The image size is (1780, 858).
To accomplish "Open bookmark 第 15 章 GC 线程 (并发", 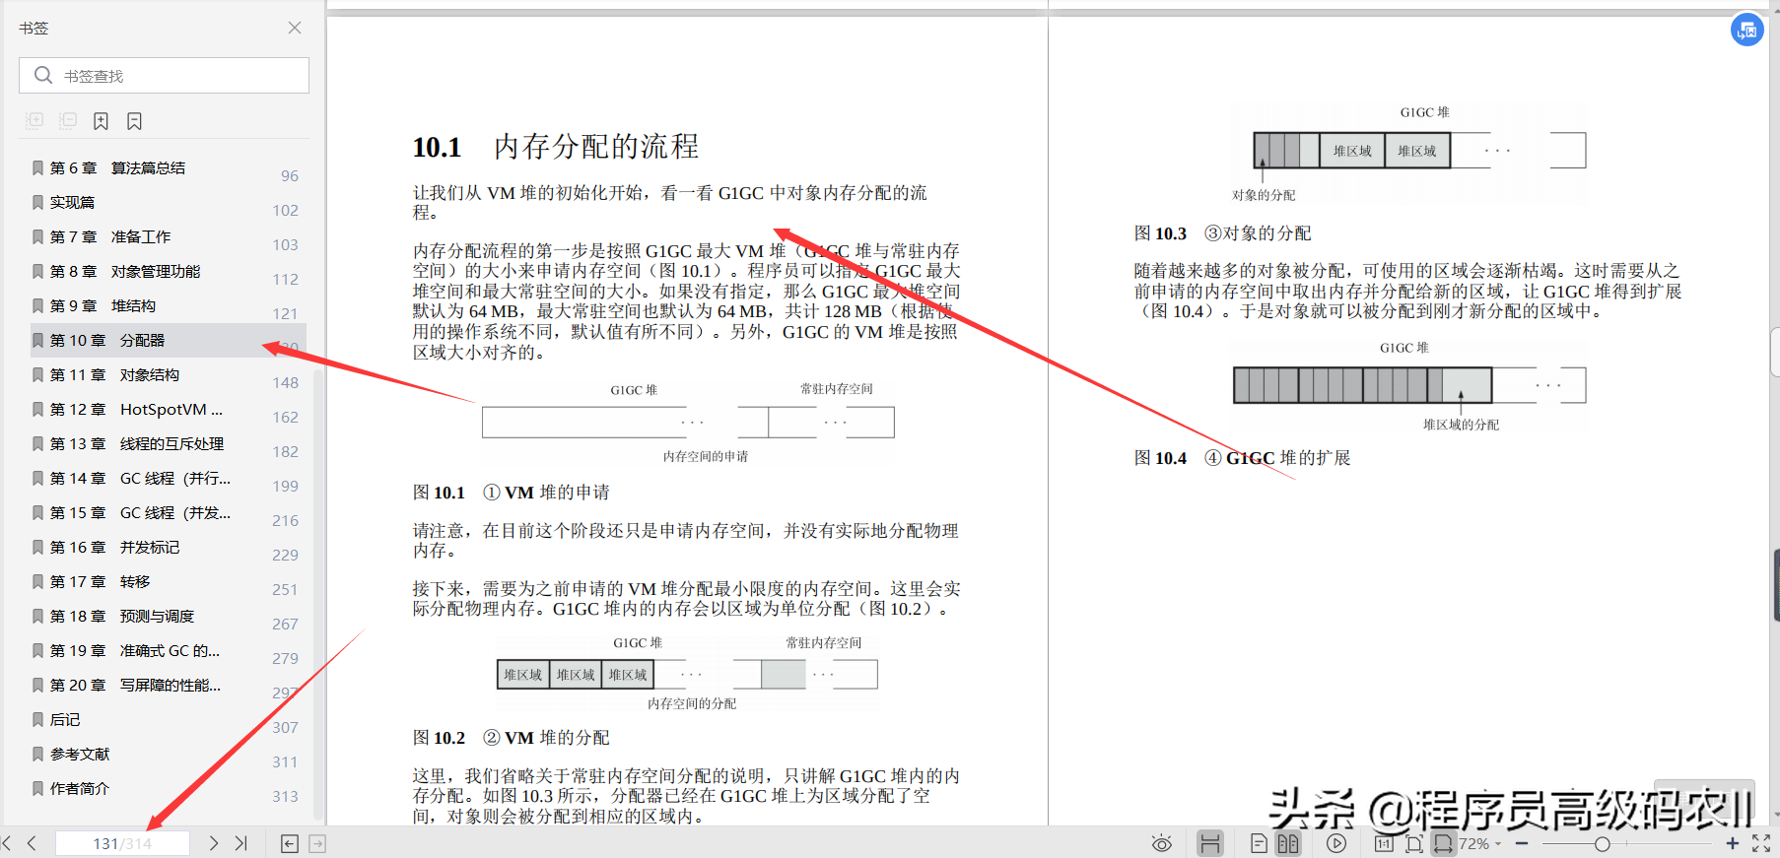I will pos(141,513).
